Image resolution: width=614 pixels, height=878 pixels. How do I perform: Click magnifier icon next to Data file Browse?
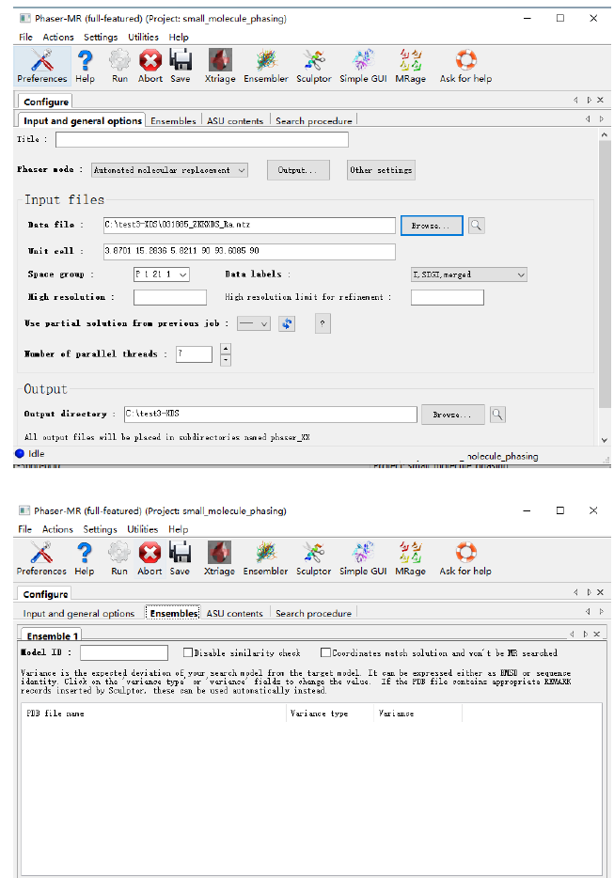[x=476, y=225]
